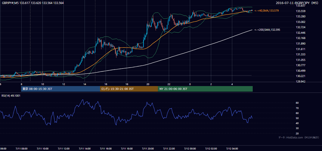Click price axis value 131.055

pos(301,60)
